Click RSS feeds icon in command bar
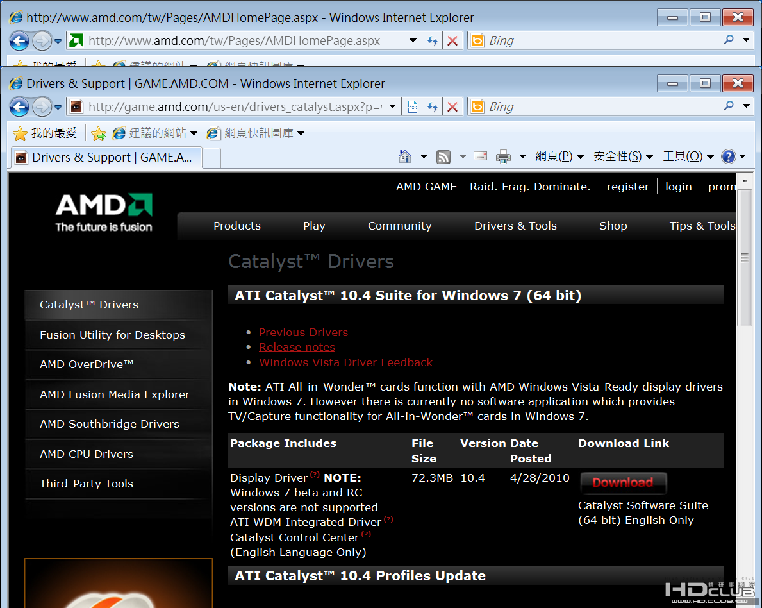 (443, 156)
